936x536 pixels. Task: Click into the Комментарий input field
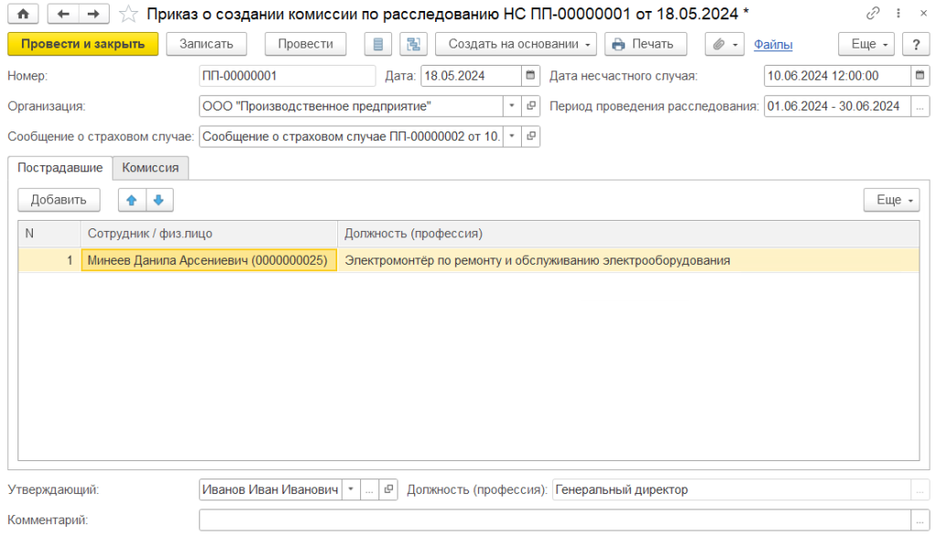[x=563, y=520]
